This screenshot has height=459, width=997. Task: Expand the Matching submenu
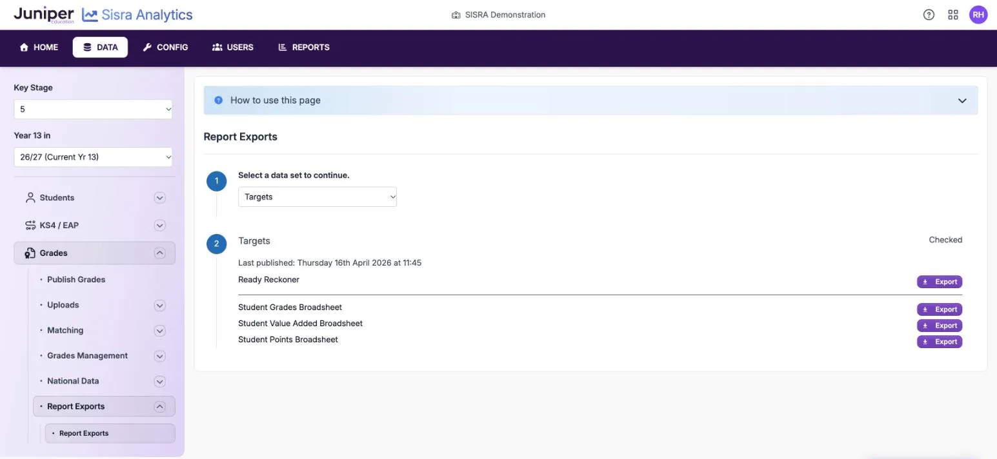160,331
